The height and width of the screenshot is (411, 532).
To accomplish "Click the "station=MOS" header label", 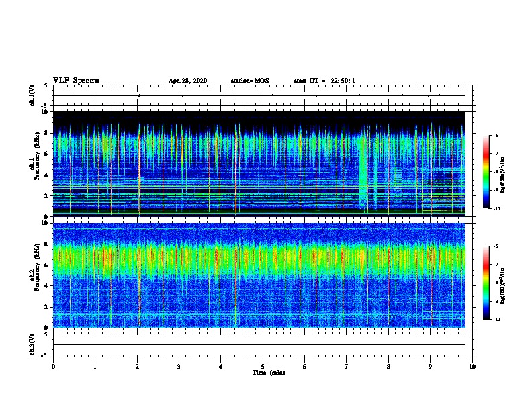I will click(250, 81).
